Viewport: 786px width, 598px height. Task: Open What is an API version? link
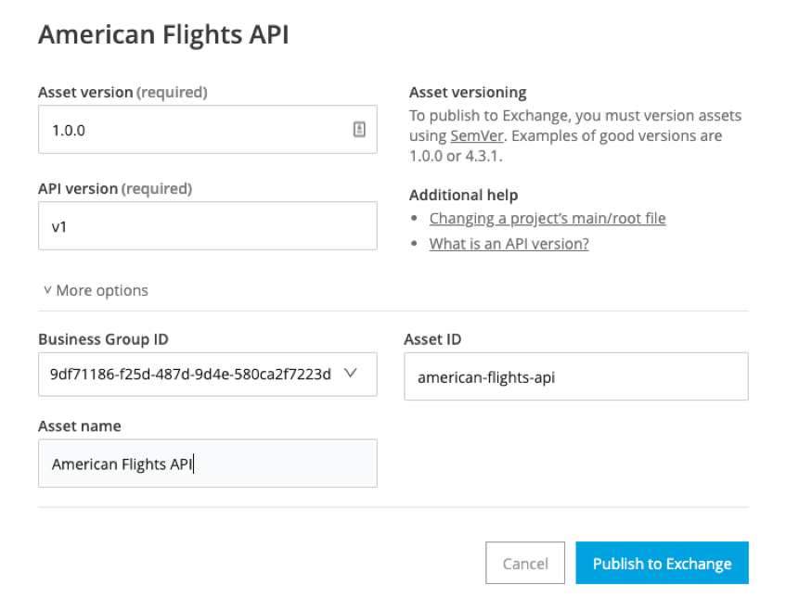pyautogui.click(x=509, y=244)
